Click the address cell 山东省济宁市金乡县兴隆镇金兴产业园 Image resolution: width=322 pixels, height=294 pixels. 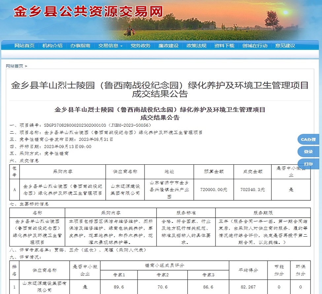[x=169, y=190]
